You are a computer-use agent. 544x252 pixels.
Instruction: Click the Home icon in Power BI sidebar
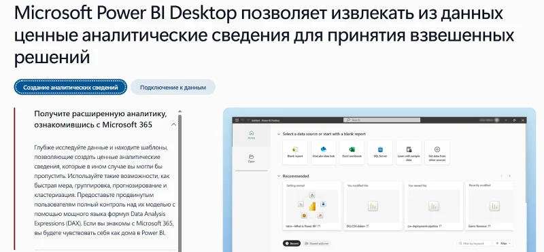(252, 132)
